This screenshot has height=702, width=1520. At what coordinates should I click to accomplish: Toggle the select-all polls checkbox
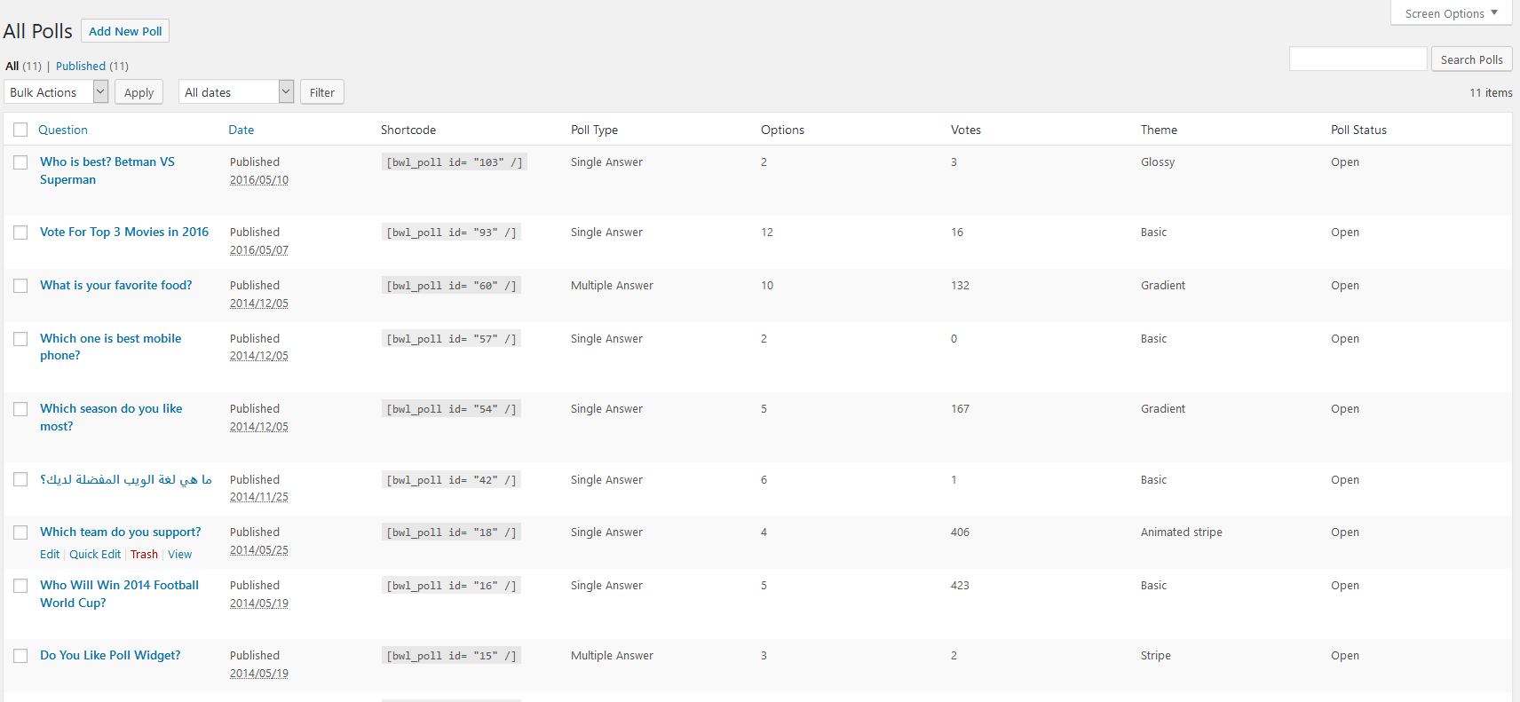[20, 130]
